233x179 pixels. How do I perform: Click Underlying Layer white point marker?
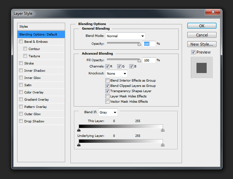163,145
